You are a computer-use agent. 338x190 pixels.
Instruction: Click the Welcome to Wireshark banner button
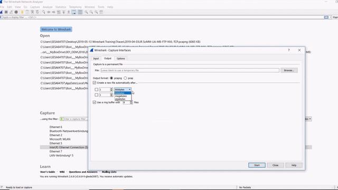(56, 30)
